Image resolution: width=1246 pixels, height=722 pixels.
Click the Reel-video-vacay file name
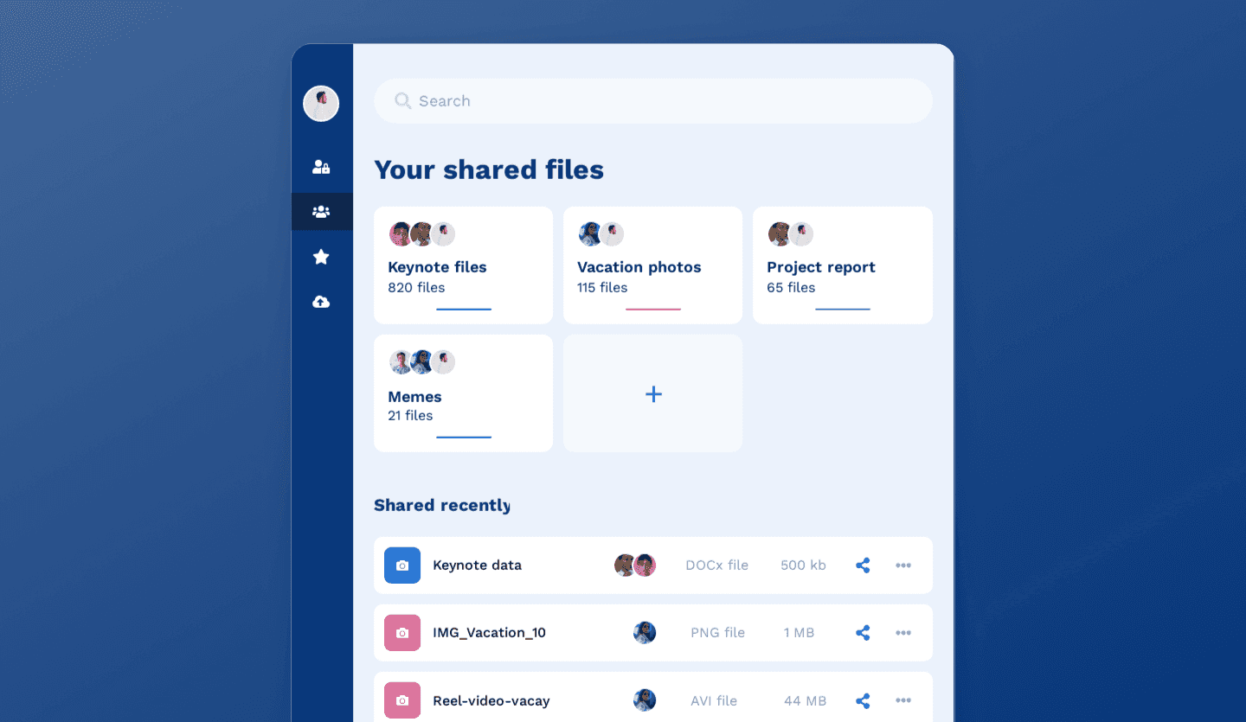point(491,700)
